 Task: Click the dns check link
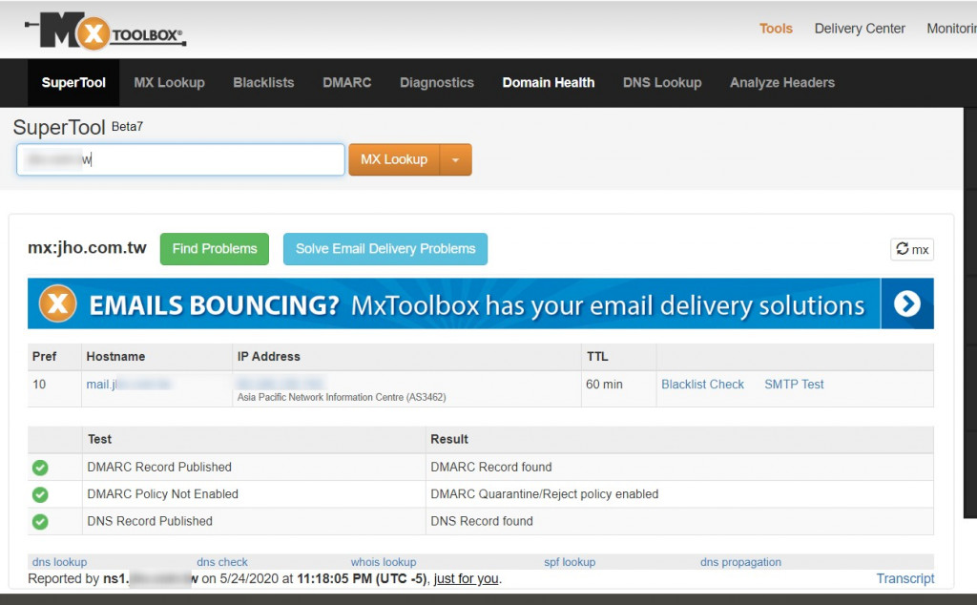[x=222, y=562]
